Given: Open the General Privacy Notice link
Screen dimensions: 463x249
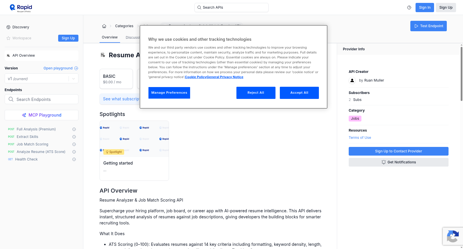Looking at the screenshot, I should [x=225, y=77].
